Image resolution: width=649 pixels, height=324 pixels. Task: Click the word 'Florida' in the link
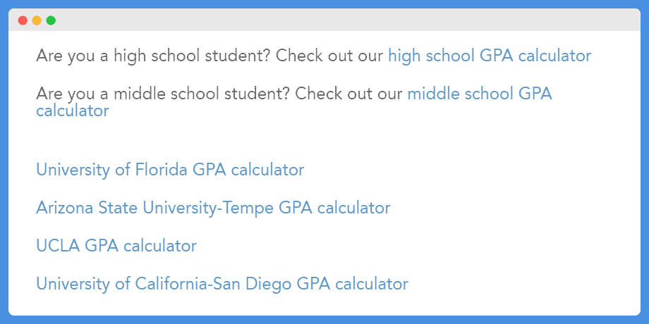pyautogui.click(x=161, y=170)
